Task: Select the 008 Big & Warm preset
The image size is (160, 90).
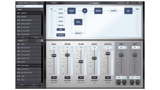Action: pos(29,69)
